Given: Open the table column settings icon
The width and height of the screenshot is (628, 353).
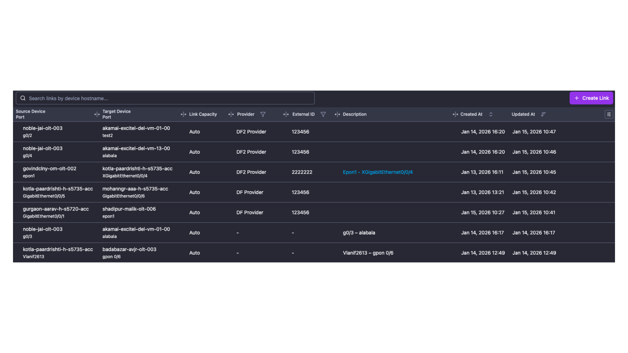Looking at the screenshot, I should (x=609, y=114).
